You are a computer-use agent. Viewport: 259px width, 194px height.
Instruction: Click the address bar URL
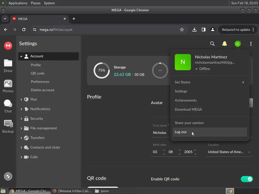click(56, 30)
